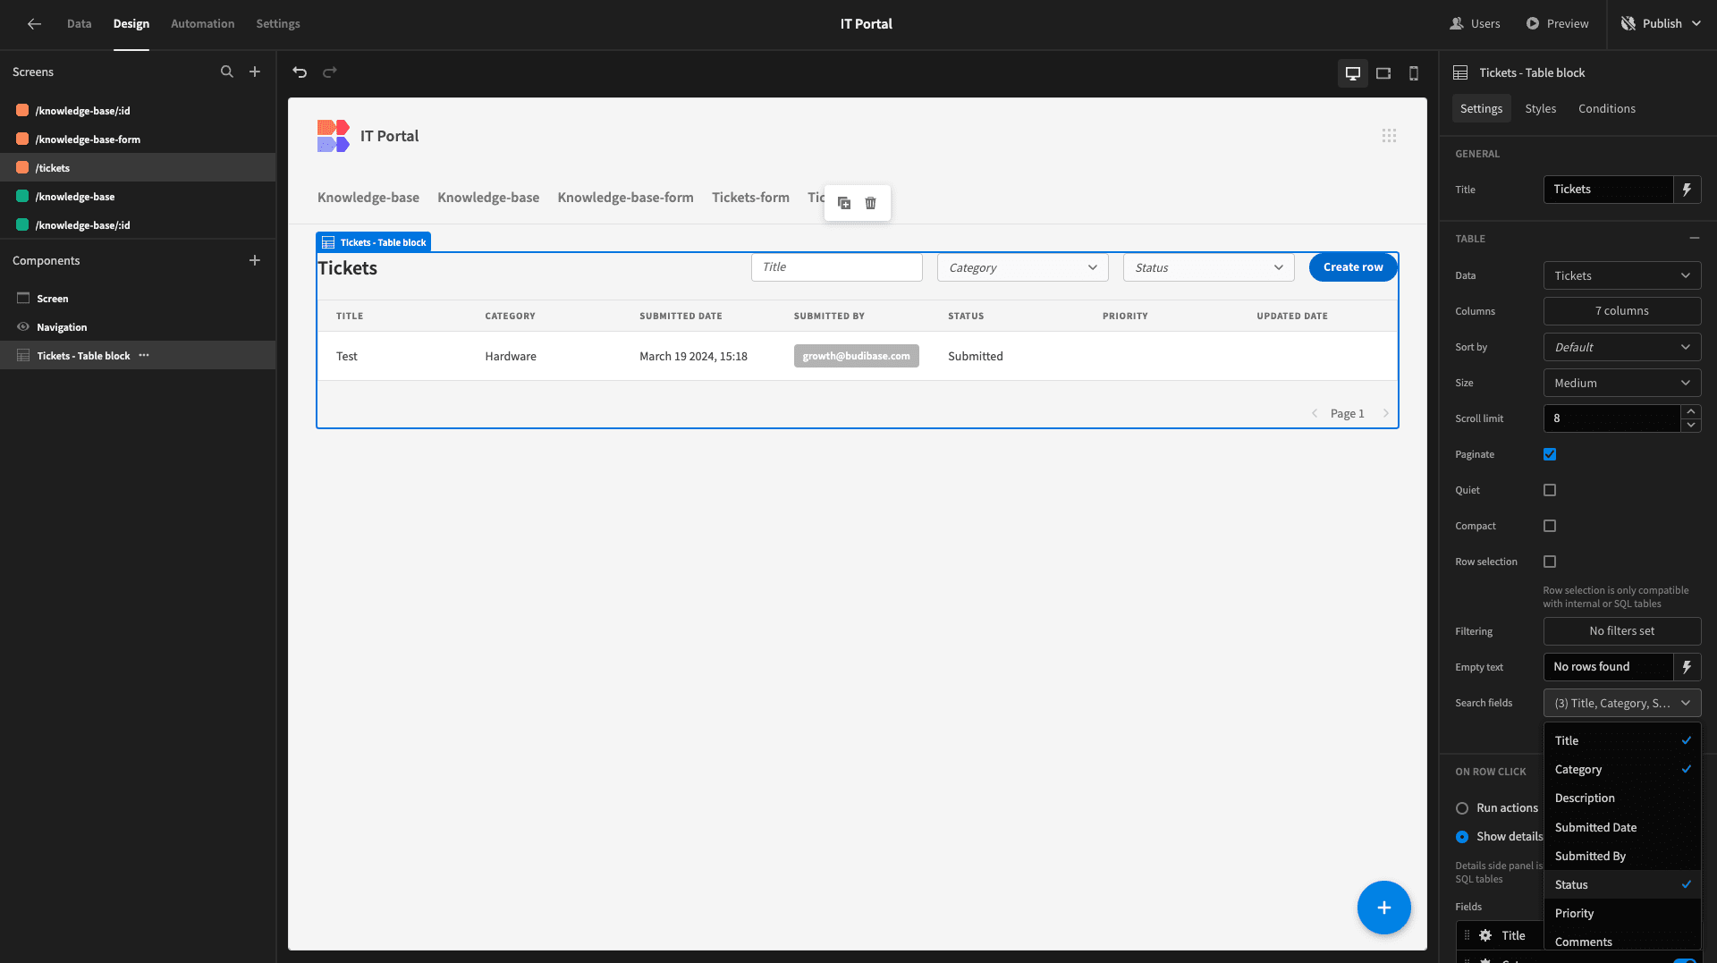Select Priority in search fields list

click(x=1622, y=913)
